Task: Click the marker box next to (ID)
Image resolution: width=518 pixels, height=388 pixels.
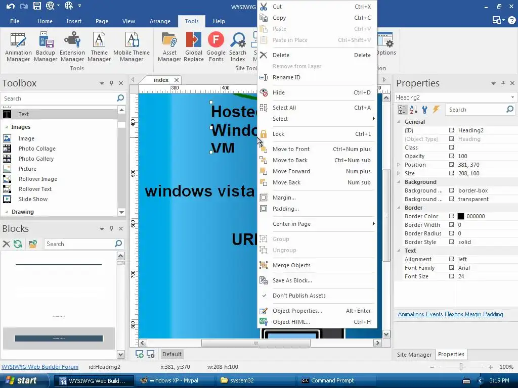Action: 451,130
